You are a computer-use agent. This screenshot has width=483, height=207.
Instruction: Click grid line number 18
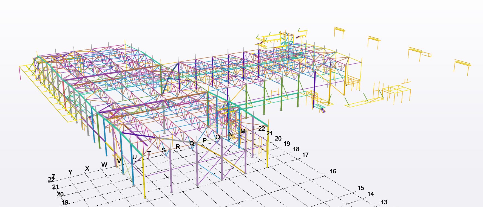coord(296,149)
